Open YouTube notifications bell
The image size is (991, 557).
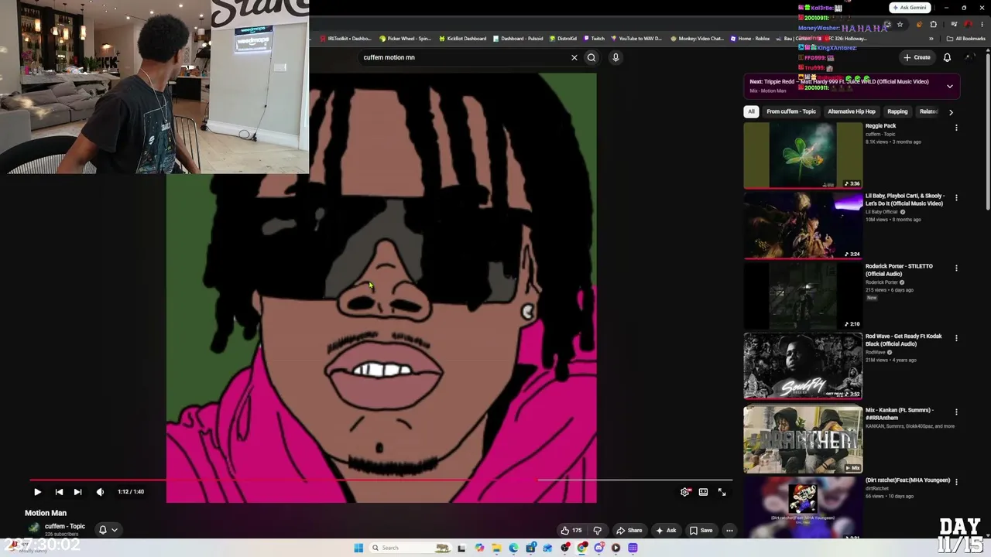point(947,57)
